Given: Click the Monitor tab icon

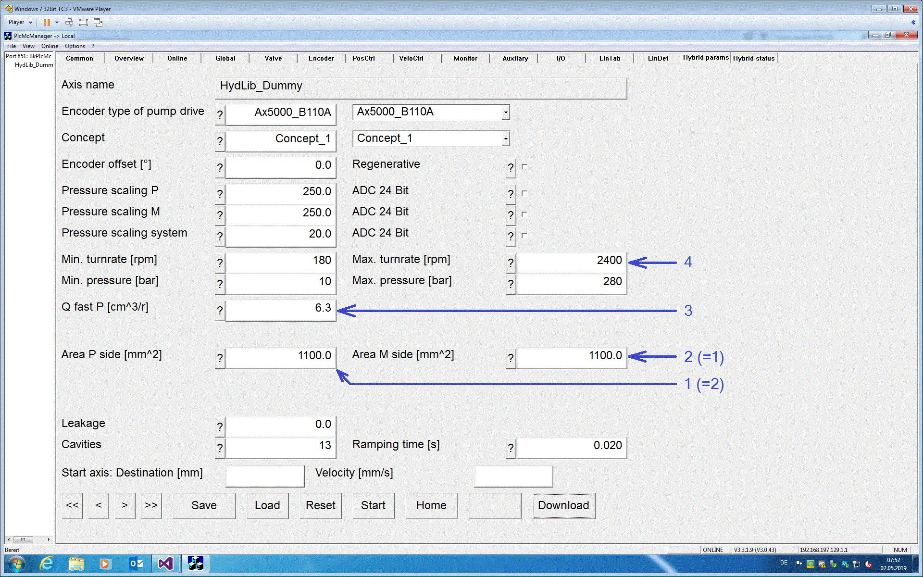Looking at the screenshot, I should (x=465, y=58).
